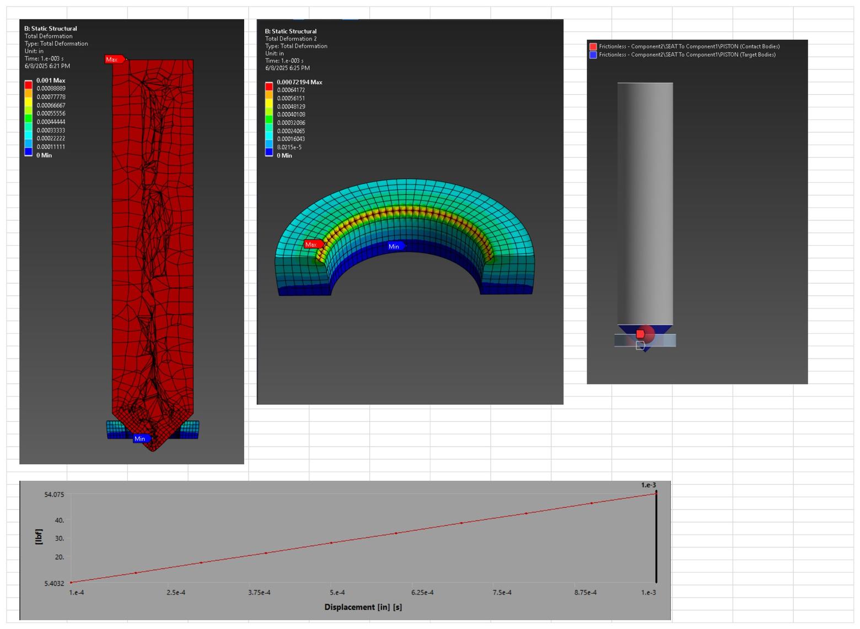Click the '0.00072194 Max' legend value

[x=299, y=82]
